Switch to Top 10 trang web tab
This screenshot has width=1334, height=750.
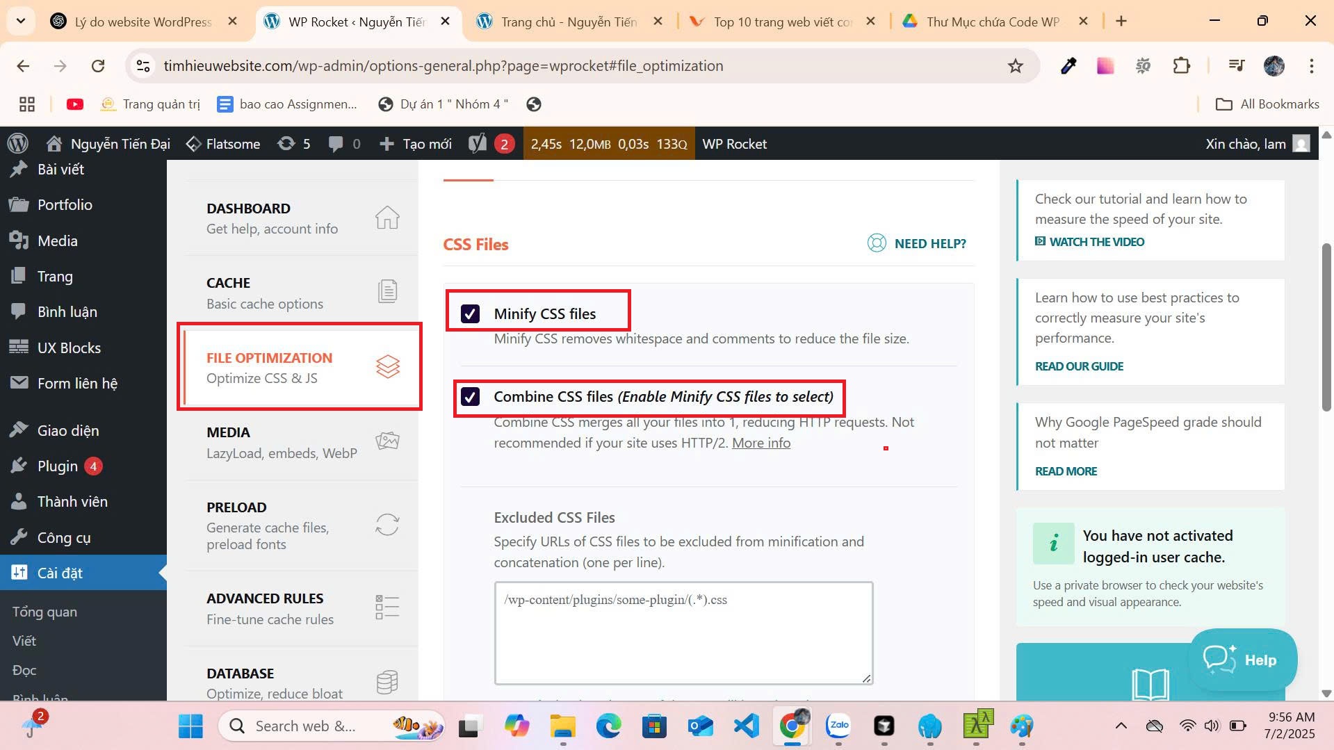point(783,22)
